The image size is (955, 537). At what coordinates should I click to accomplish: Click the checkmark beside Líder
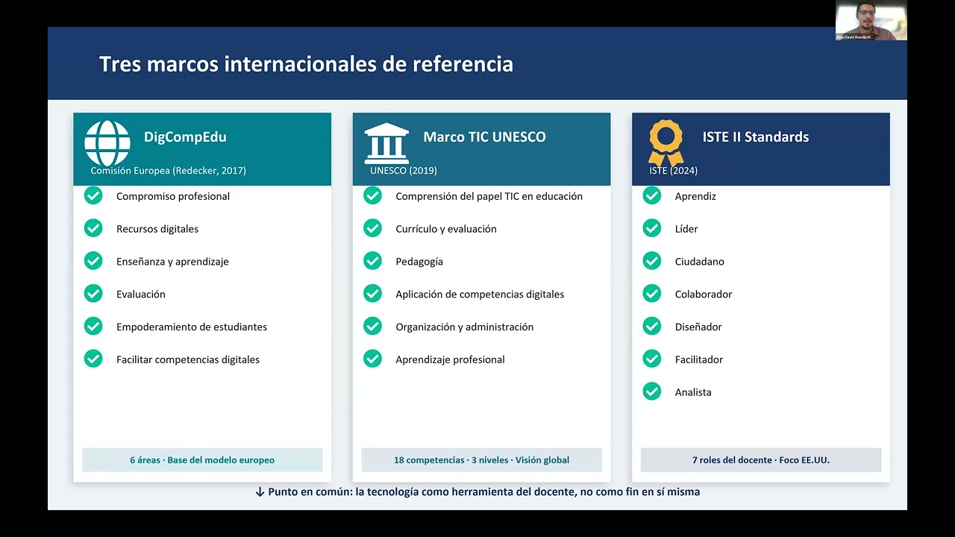[x=652, y=228]
